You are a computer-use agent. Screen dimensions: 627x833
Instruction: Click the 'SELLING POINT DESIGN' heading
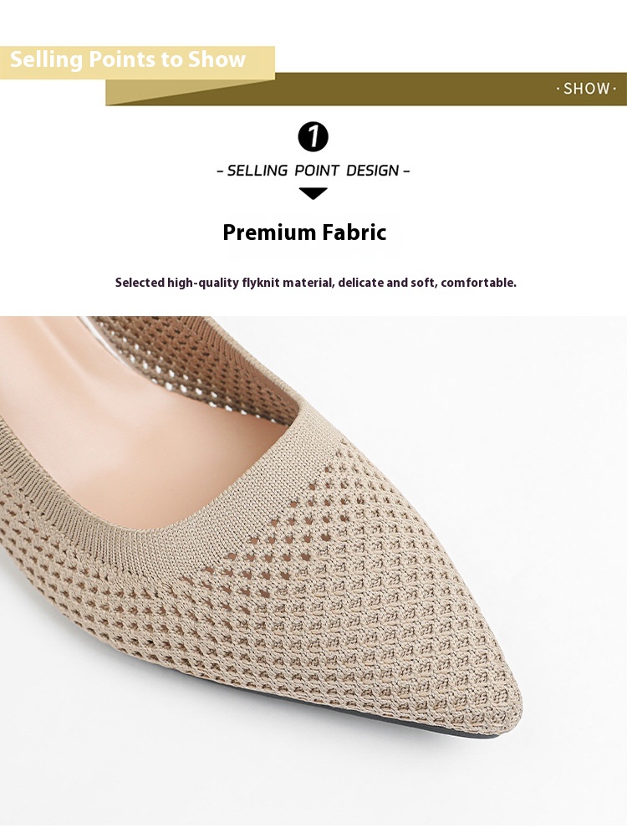[313, 171]
